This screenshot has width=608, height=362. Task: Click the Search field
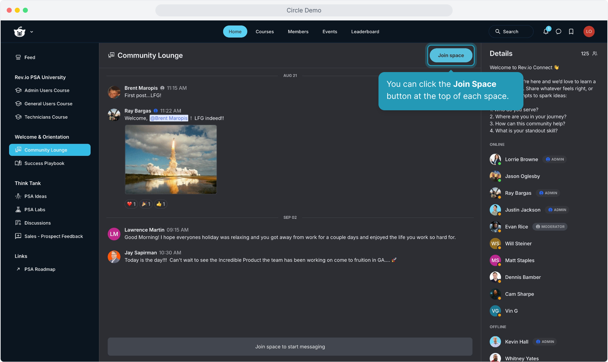tap(511, 32)
